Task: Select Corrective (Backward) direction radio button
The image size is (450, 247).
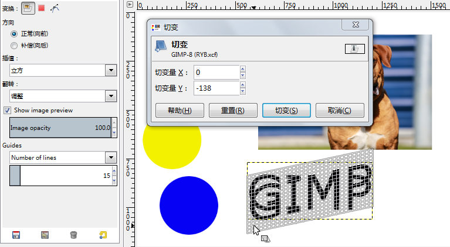Action: pos(13,46)
